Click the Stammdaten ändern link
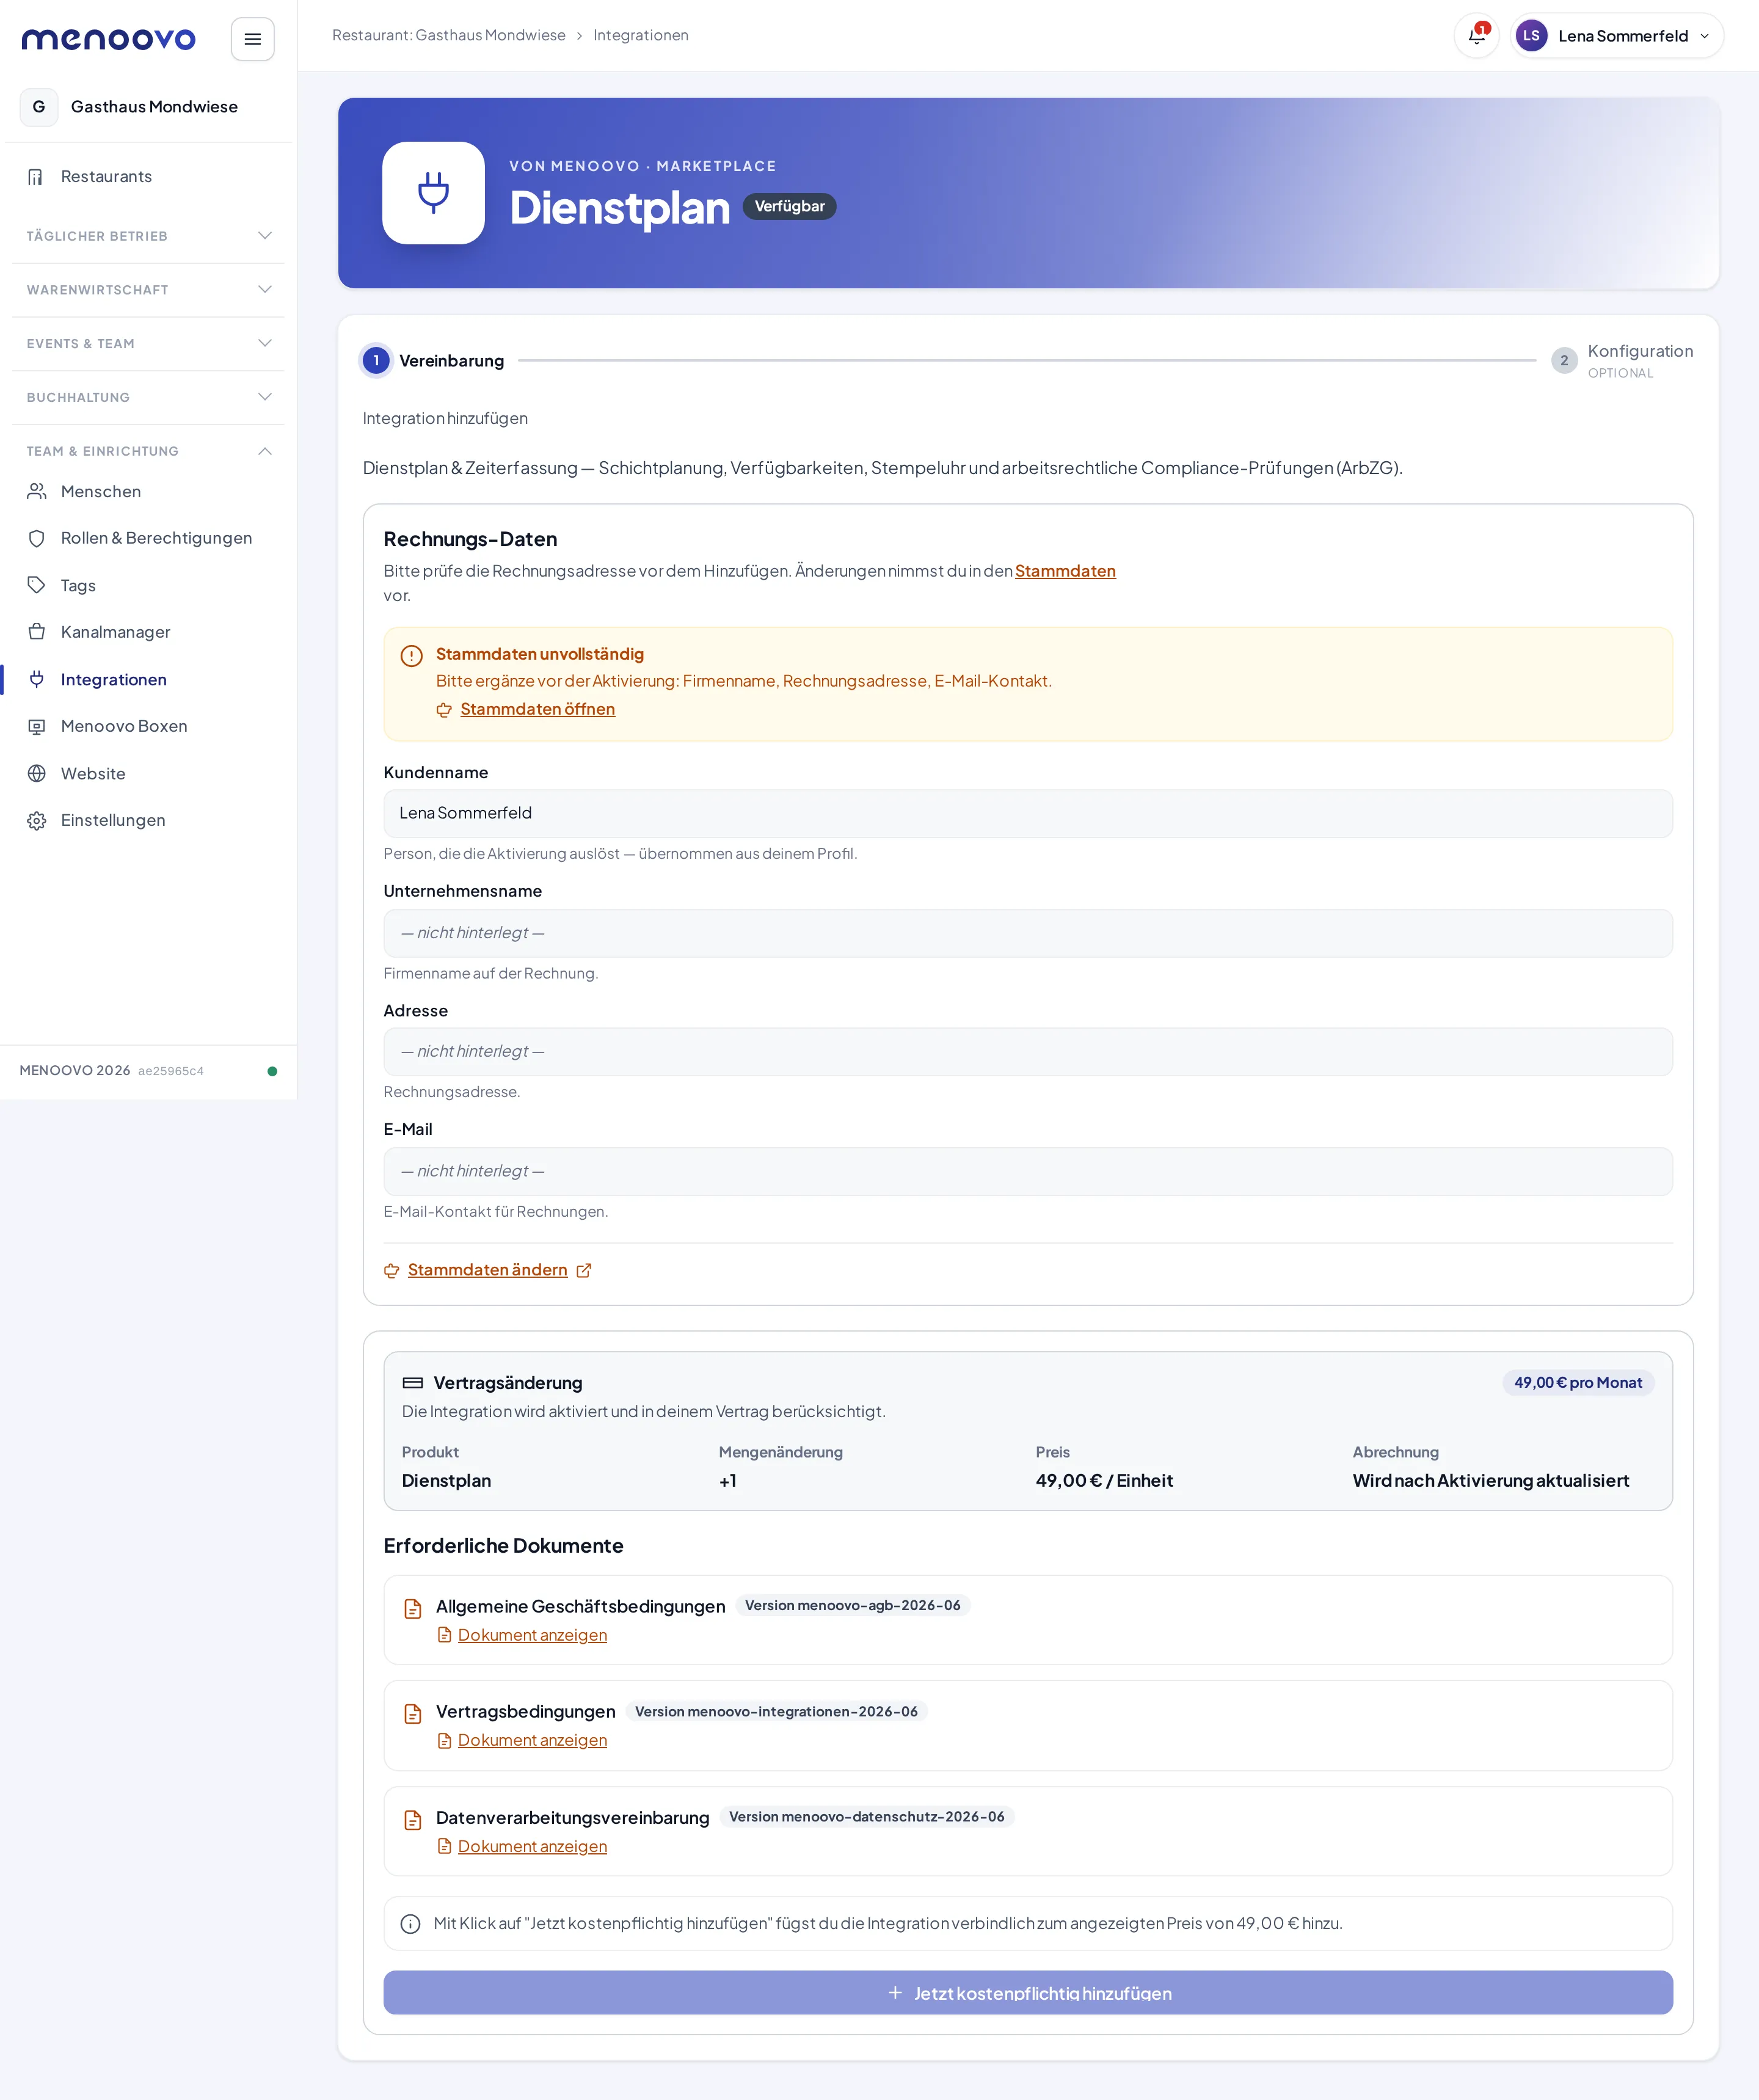 coord(487,1270)
